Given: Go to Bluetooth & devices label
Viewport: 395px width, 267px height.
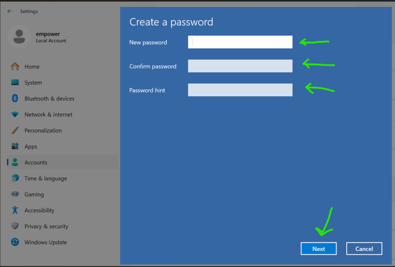Looking at the screenshot, I should click(x=49, y=99).
